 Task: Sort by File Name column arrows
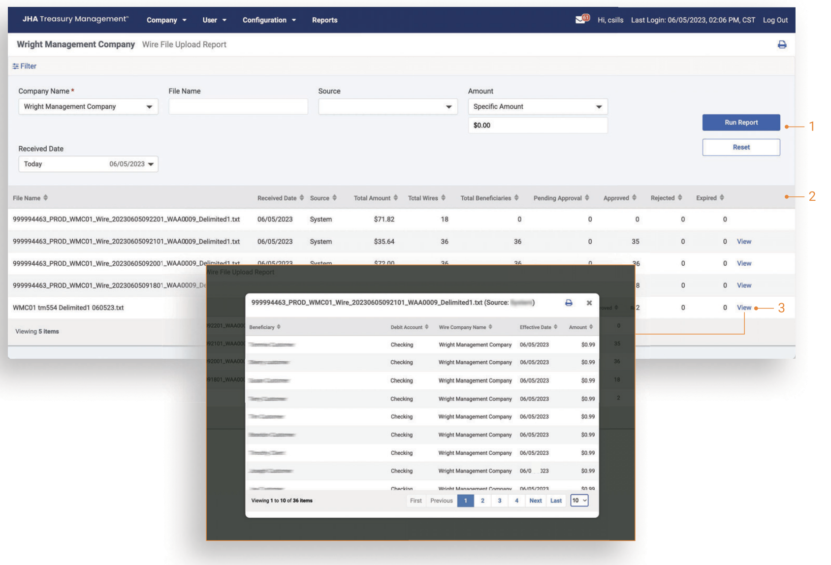pyautogui.click(x=46, y=198)
